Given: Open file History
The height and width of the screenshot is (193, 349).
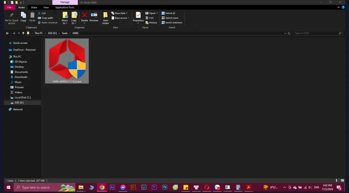Looking at the screenshot, I should pos(151,23).
